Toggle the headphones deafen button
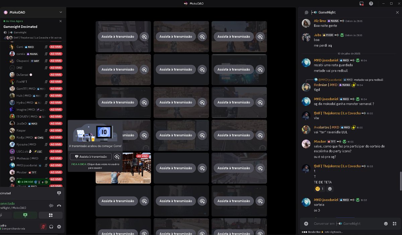 [x=51, y=227]
